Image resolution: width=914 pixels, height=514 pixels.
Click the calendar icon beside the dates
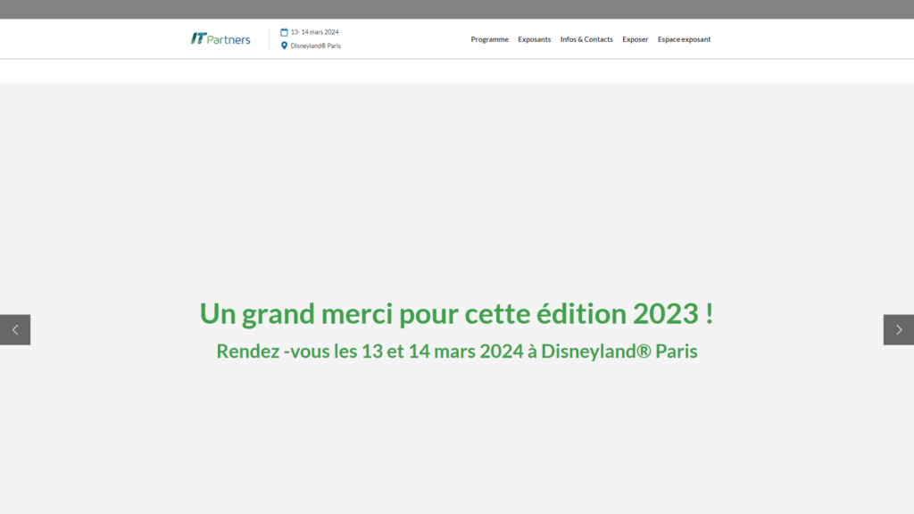point(284,32)
